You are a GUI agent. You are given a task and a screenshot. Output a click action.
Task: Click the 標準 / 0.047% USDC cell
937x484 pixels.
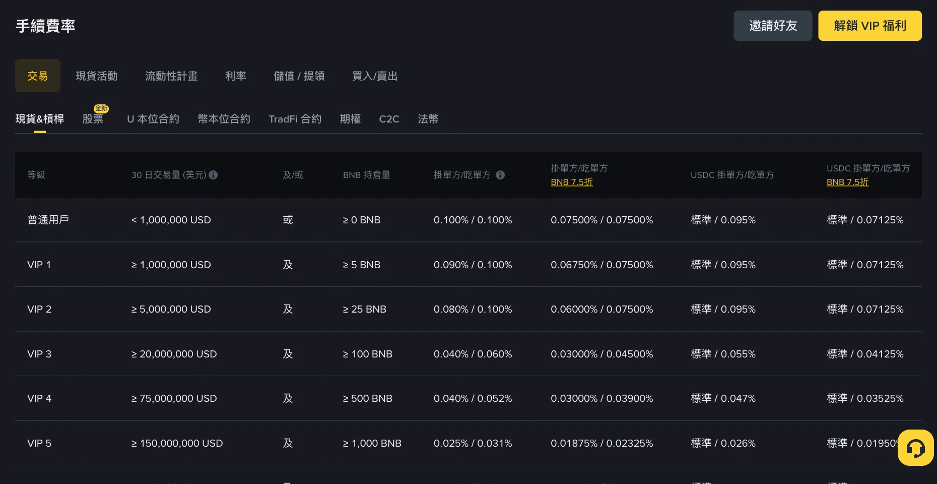coord(723,398)
